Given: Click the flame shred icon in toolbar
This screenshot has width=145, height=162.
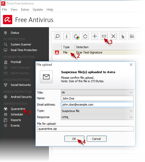Looking at the screenshot, I should point(123,36).
